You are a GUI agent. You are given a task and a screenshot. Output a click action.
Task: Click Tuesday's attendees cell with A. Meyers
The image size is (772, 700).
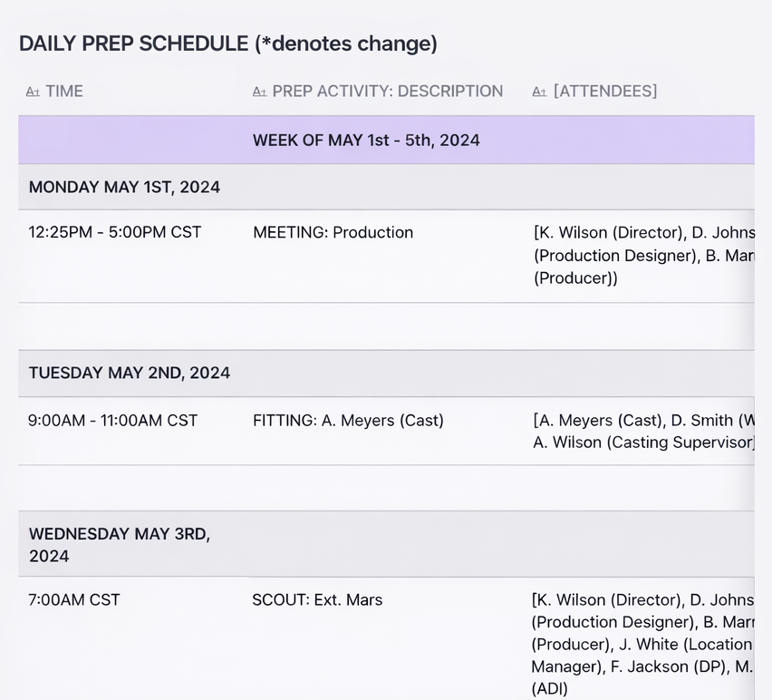(643, 432)
